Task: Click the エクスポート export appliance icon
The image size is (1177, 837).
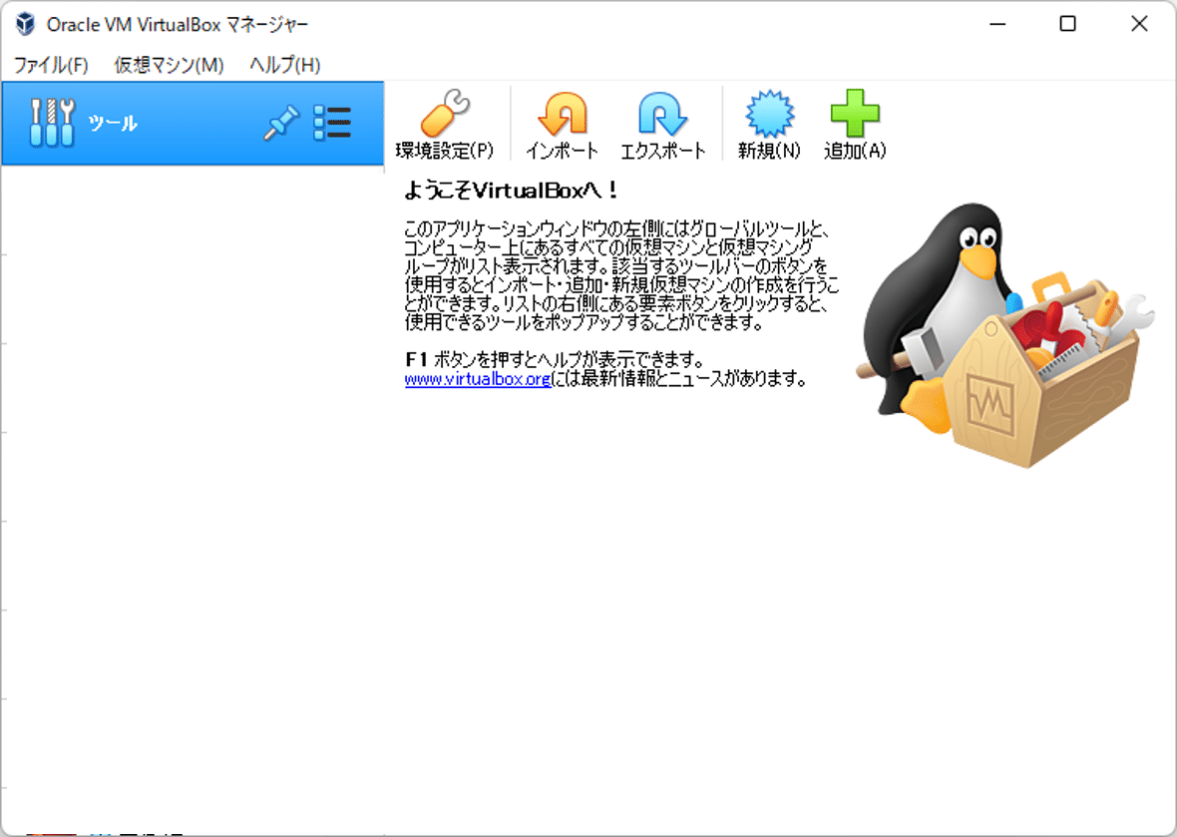Action: pos(663,124)
